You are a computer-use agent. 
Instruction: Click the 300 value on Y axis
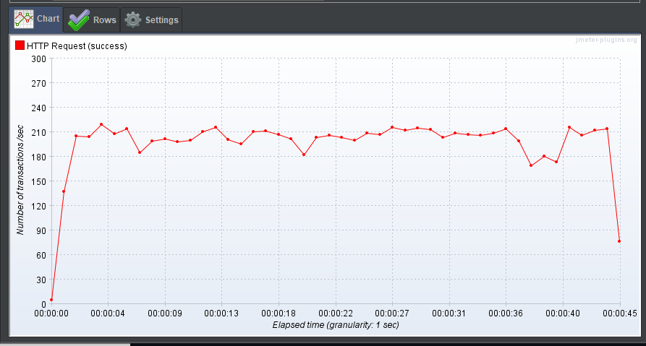(39, 59)
